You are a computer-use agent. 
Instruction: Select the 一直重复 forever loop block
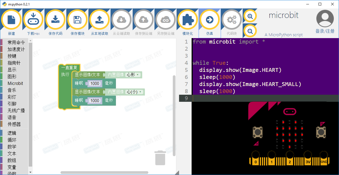click(x=69, y=67)
